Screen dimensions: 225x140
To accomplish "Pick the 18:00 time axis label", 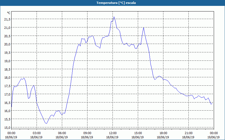I will click(163, 133).
